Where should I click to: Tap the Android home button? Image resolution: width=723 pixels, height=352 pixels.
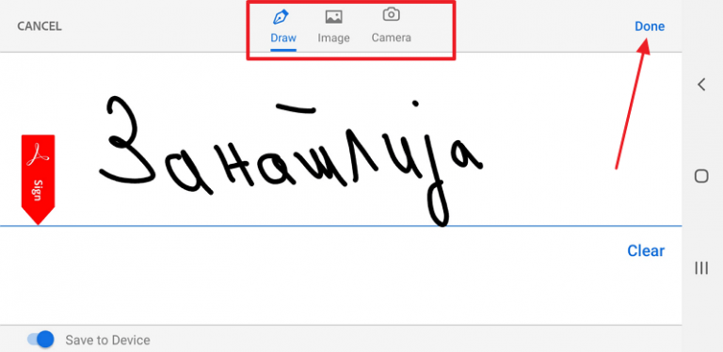pyautogui.click(x=701, y=176)
